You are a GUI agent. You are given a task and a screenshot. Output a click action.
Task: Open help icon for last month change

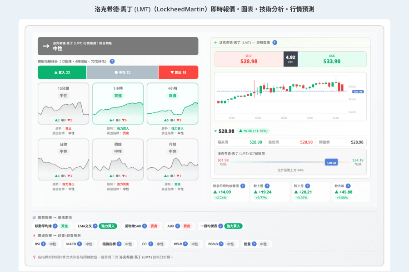click(x=308, y=186)
